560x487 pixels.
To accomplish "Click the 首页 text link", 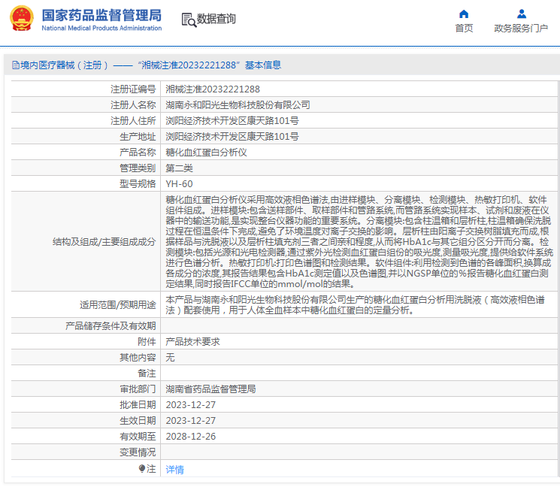I will (x=464, y=29).
